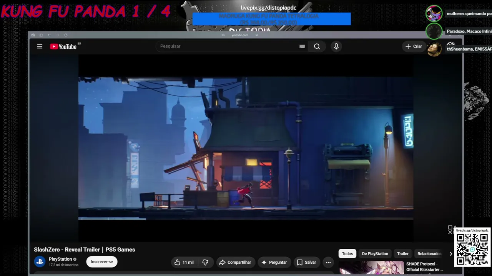Click the link icon left of youtube.com
The height and width of the screenshot is (276, 492).
223,35
